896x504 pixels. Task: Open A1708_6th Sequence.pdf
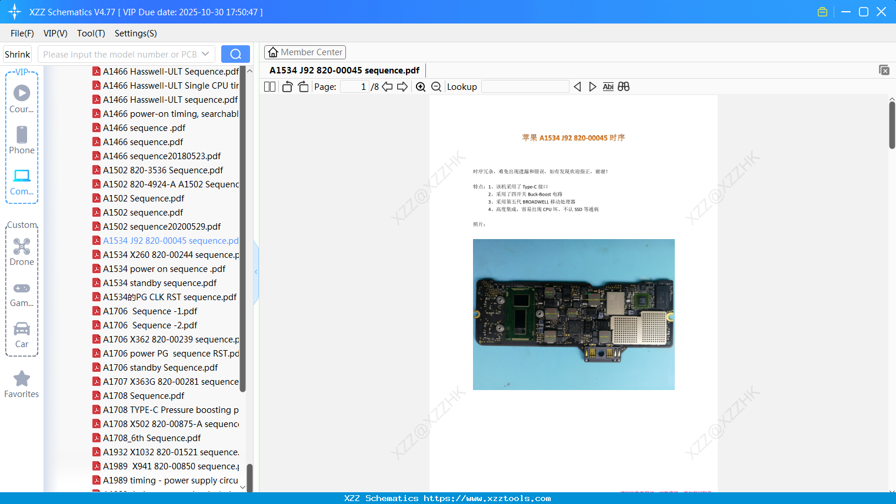(147, 438)
